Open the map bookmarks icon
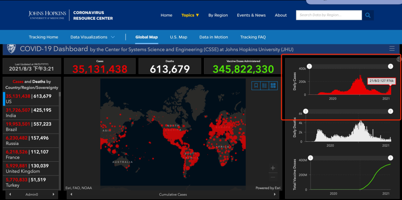 click(256, 86)
